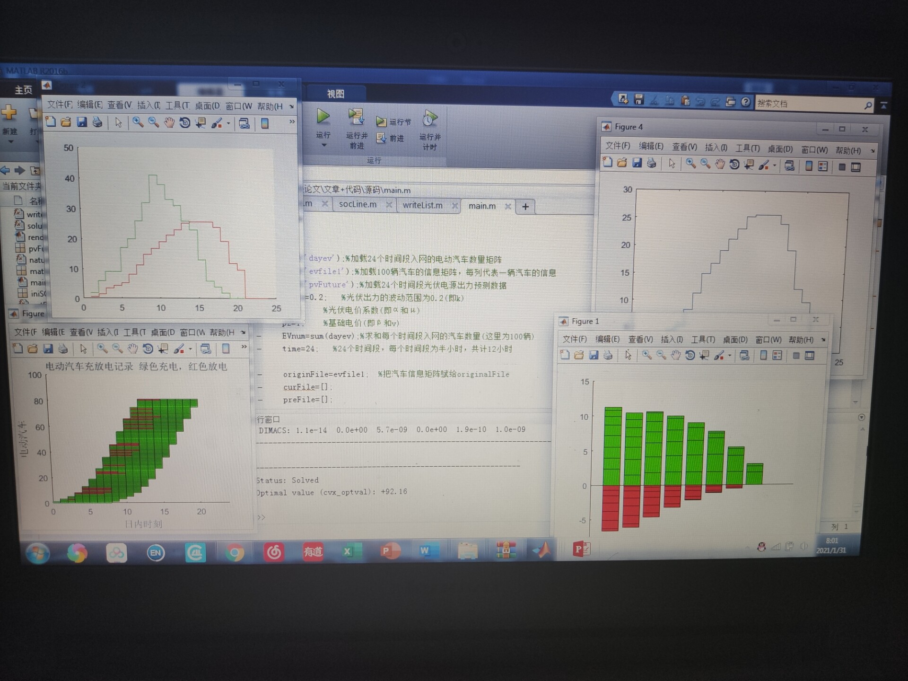
Task: Click the Run Section (运行节) button
Action: coord(393,122)
